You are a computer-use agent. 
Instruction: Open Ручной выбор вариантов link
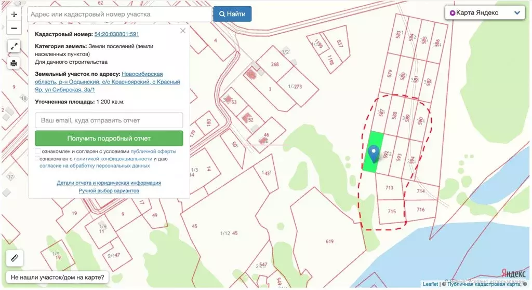(109, 190)
